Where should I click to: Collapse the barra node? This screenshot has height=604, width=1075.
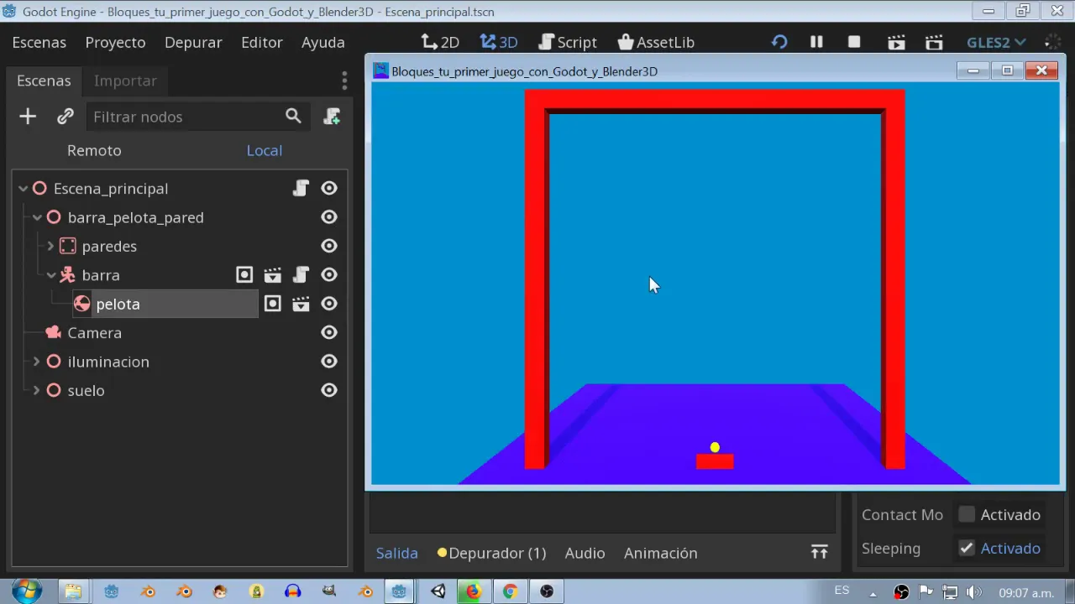coord(51,275)
